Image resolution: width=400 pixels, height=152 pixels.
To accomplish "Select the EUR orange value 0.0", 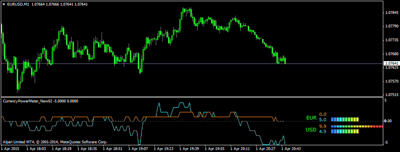I will click(x=323, y=115).
